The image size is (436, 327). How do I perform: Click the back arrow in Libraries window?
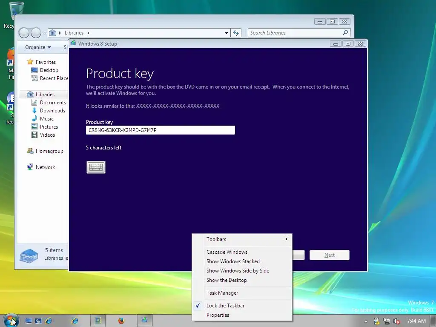coord(24,33)
